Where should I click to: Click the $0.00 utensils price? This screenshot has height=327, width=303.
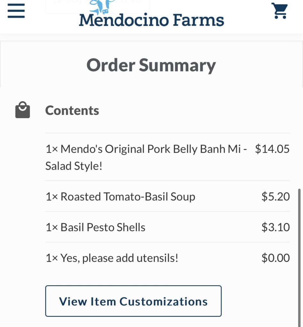pyautogui.click(x=276, y=258)
